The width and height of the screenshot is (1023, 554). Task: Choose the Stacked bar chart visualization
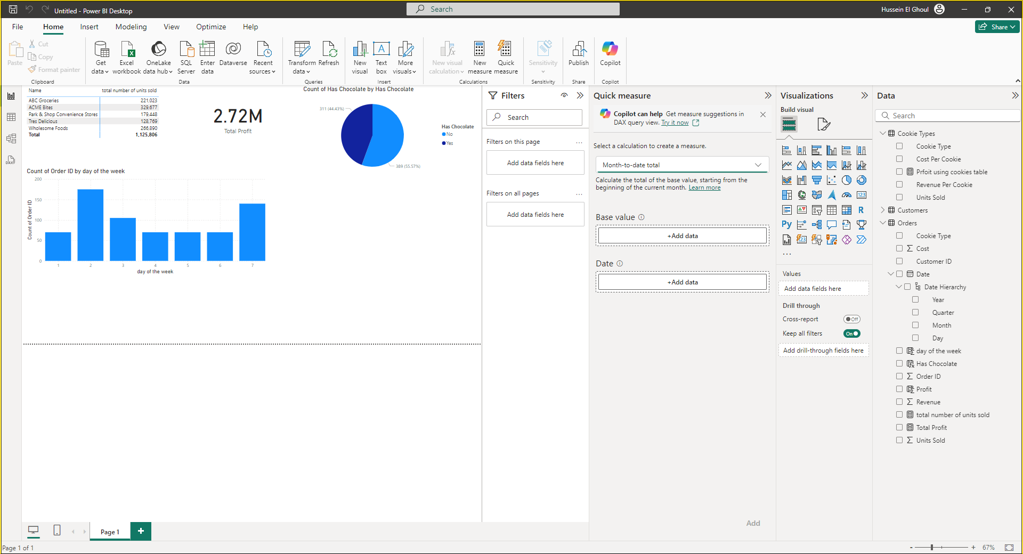point(787,150)
